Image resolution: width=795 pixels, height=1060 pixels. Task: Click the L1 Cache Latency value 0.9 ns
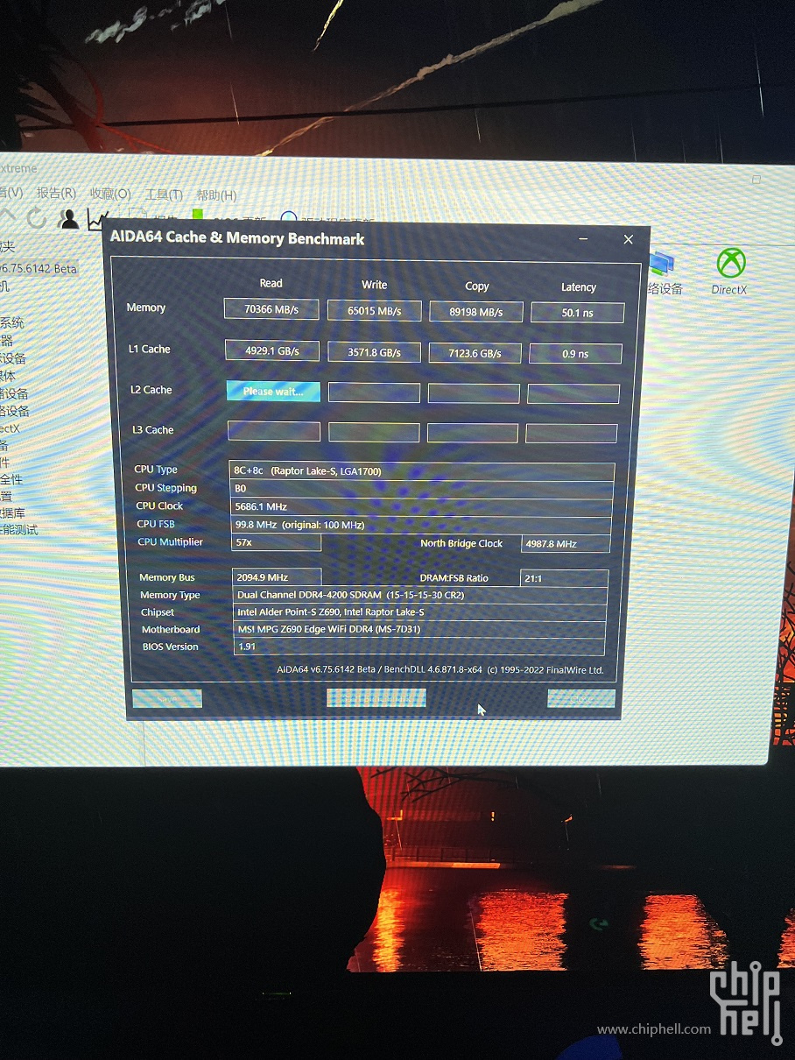pyautogui.click(x=576, y=354)
